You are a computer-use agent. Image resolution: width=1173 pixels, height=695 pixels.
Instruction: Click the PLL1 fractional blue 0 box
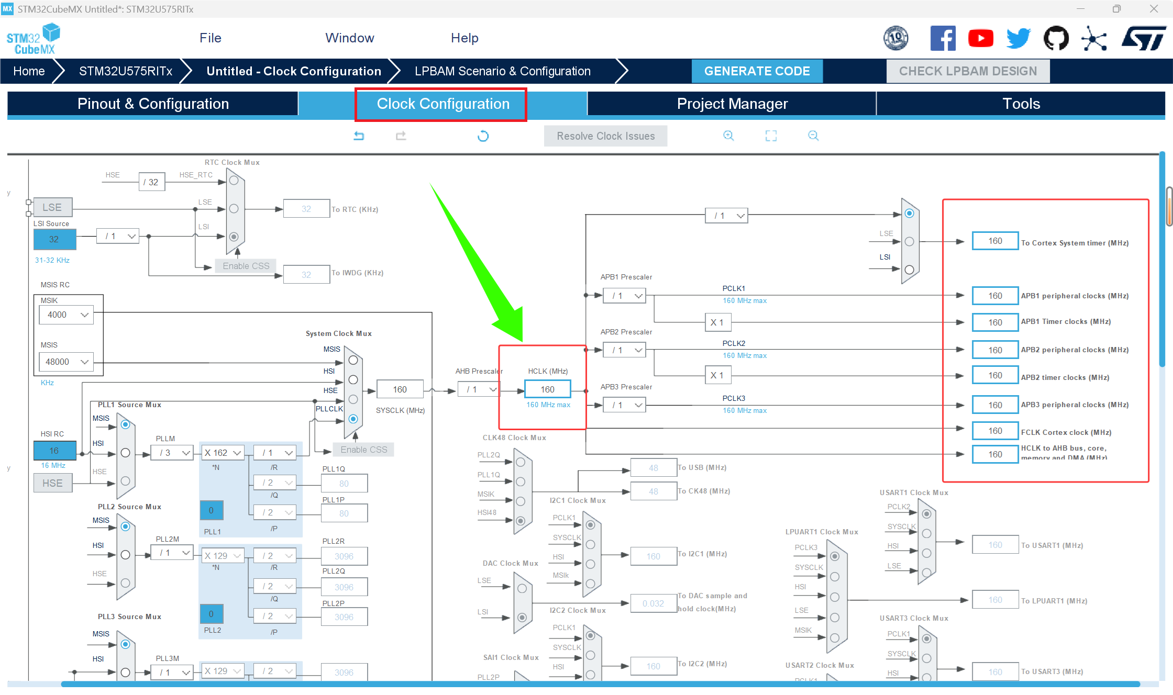pyautogui.click(x=212, y=510)
